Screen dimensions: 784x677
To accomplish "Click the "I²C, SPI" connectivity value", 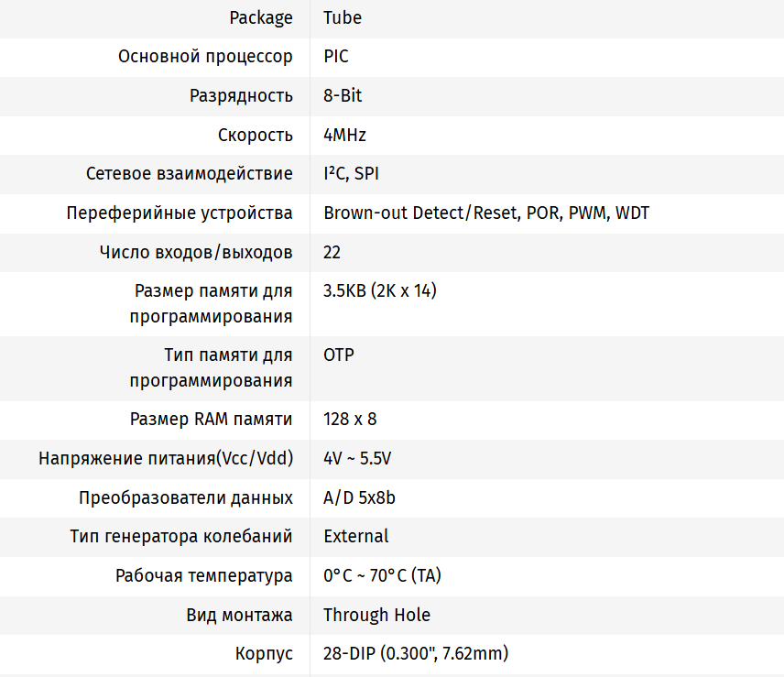I will (x=351, y=173).
